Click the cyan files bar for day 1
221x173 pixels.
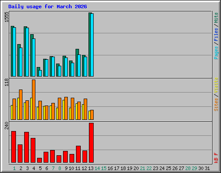click(14, 52)
